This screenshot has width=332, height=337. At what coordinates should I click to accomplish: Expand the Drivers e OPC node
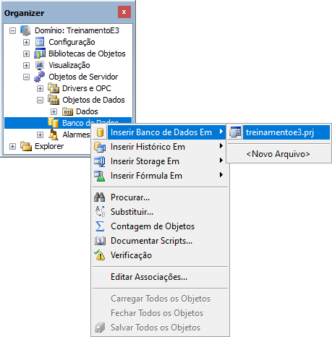[x=40, y=88]
